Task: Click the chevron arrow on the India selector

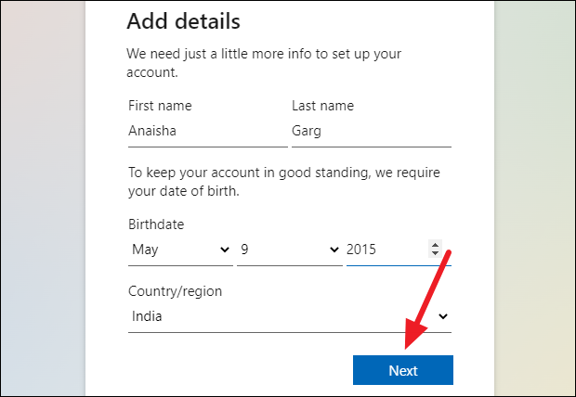Action: click(443, 316)
